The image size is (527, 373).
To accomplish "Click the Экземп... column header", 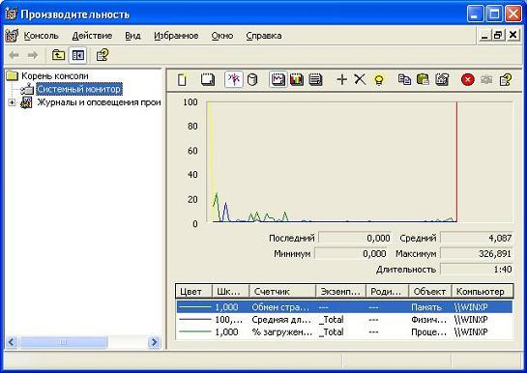I will [340, 292].
